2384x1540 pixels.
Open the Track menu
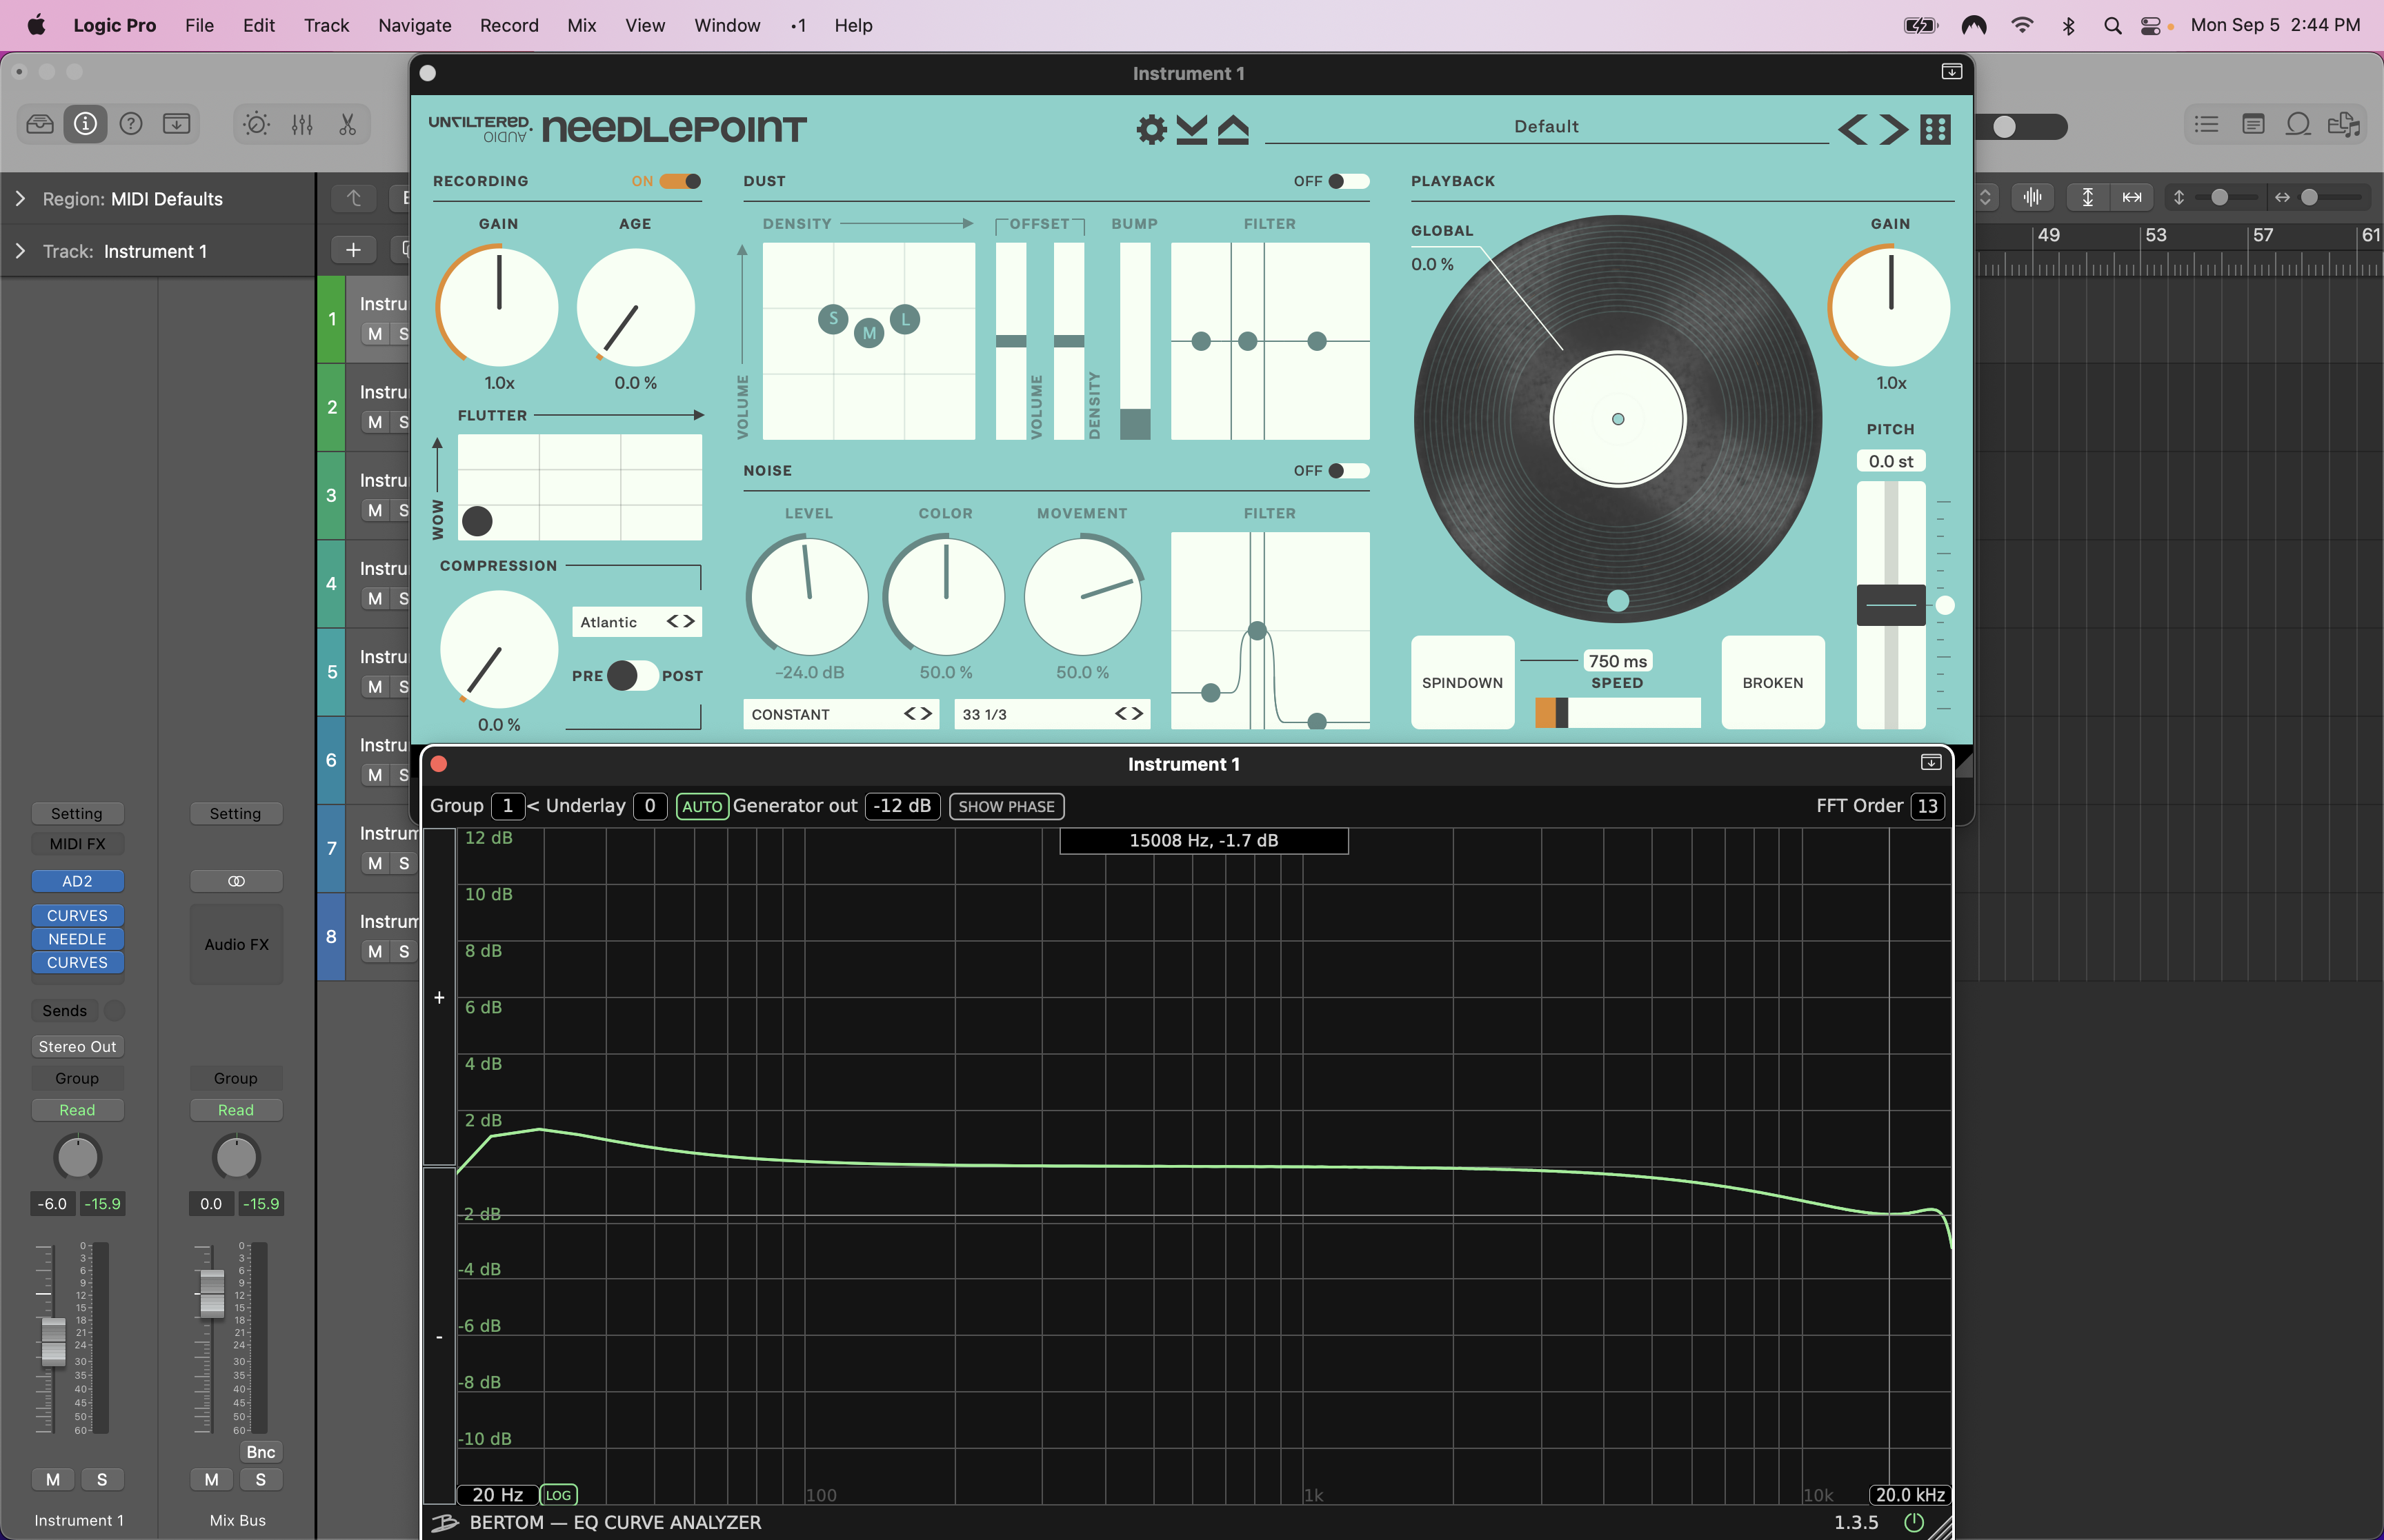[x=326, y=26]
